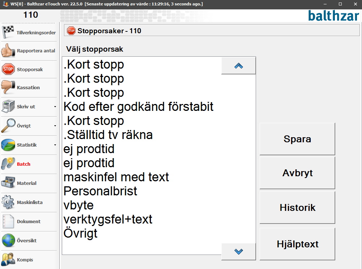Open Rapportera antal thumbs-up icon
This screenshot has width=362, height=269.
pyautogui.click(x=8, y=51)
